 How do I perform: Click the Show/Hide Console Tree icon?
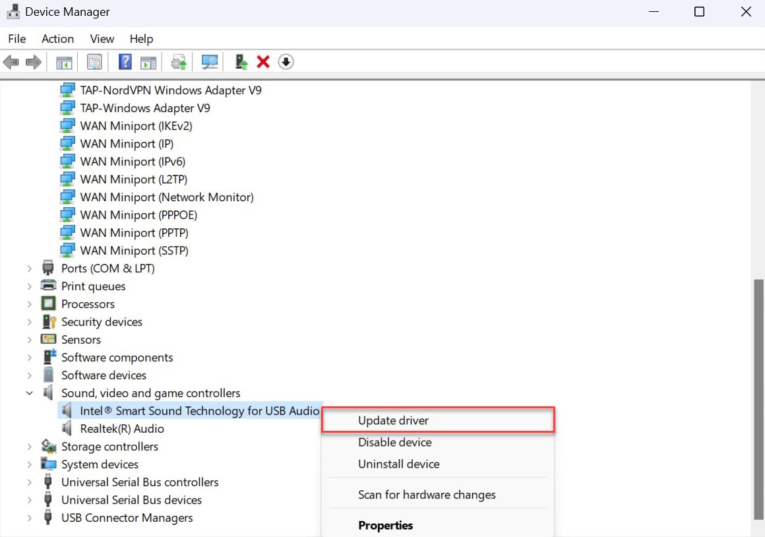63,62
